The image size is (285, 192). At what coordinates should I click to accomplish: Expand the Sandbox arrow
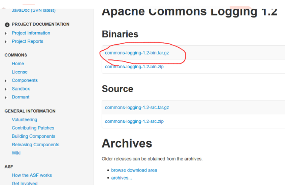(6, 89)
